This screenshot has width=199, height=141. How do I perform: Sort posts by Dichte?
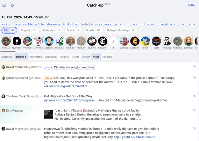click(x=76, y=57)
